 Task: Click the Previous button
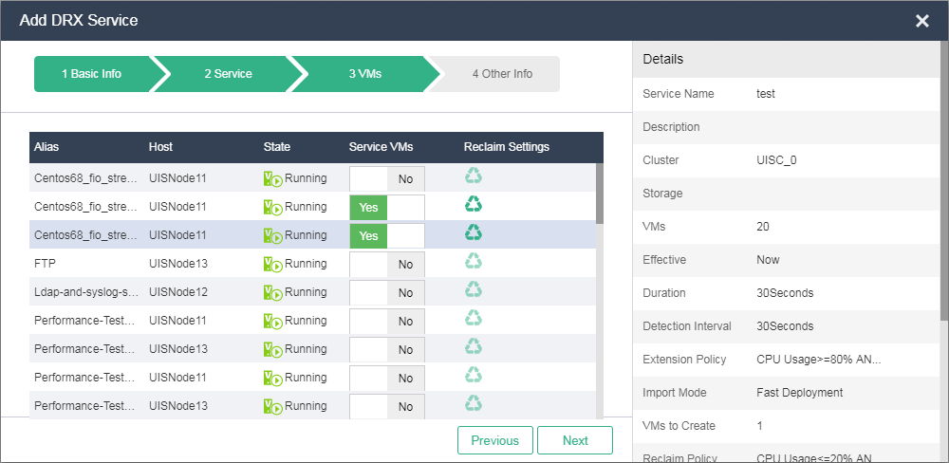tap(494, 440)
